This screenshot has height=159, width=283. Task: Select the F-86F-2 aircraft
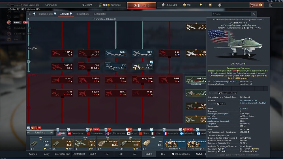(89, 80)
